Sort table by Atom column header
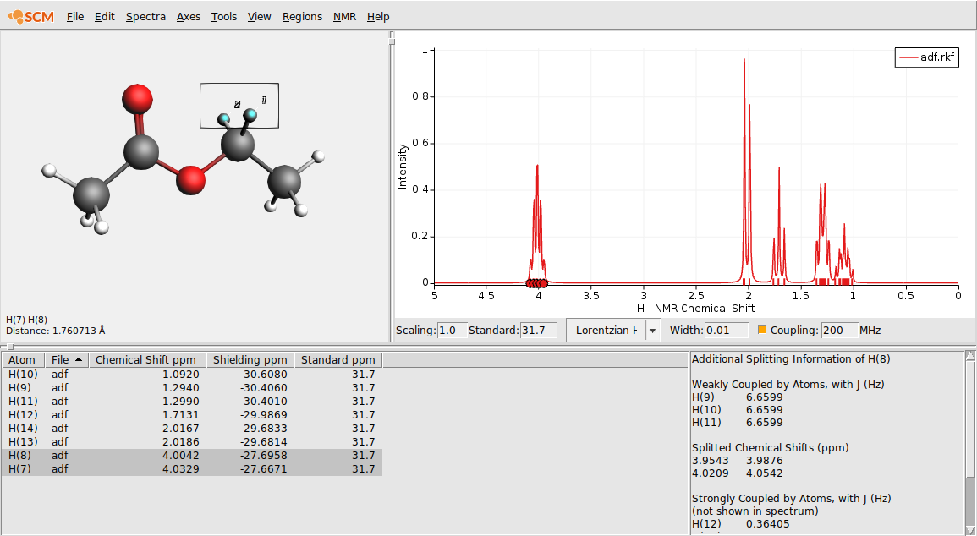The height and width of the screenshot is (536, 977). pyautogui.click(x=23, y=360)
